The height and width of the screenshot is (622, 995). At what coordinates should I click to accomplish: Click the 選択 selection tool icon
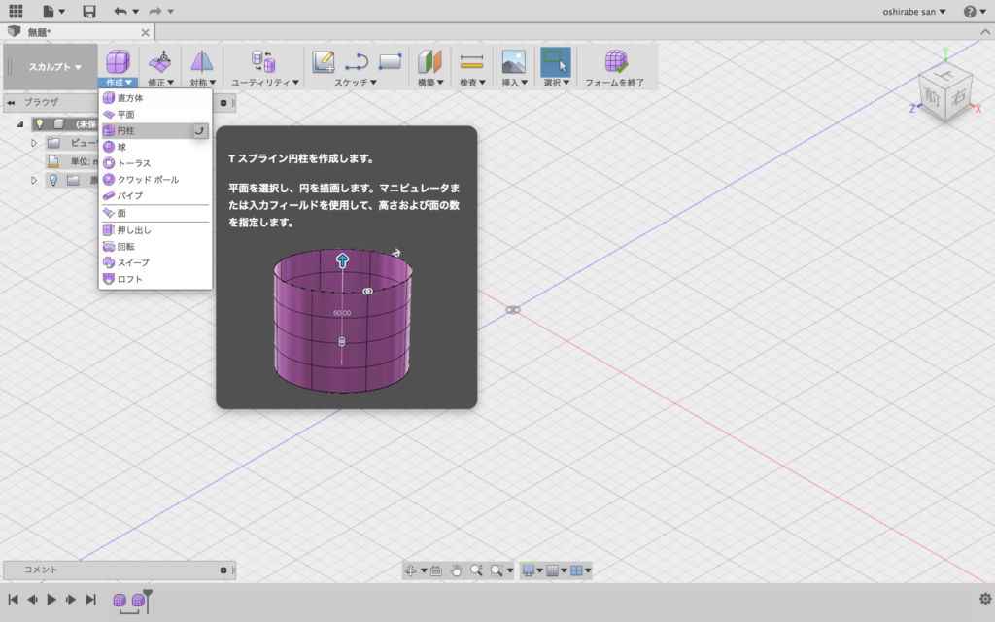coord(555,61)
